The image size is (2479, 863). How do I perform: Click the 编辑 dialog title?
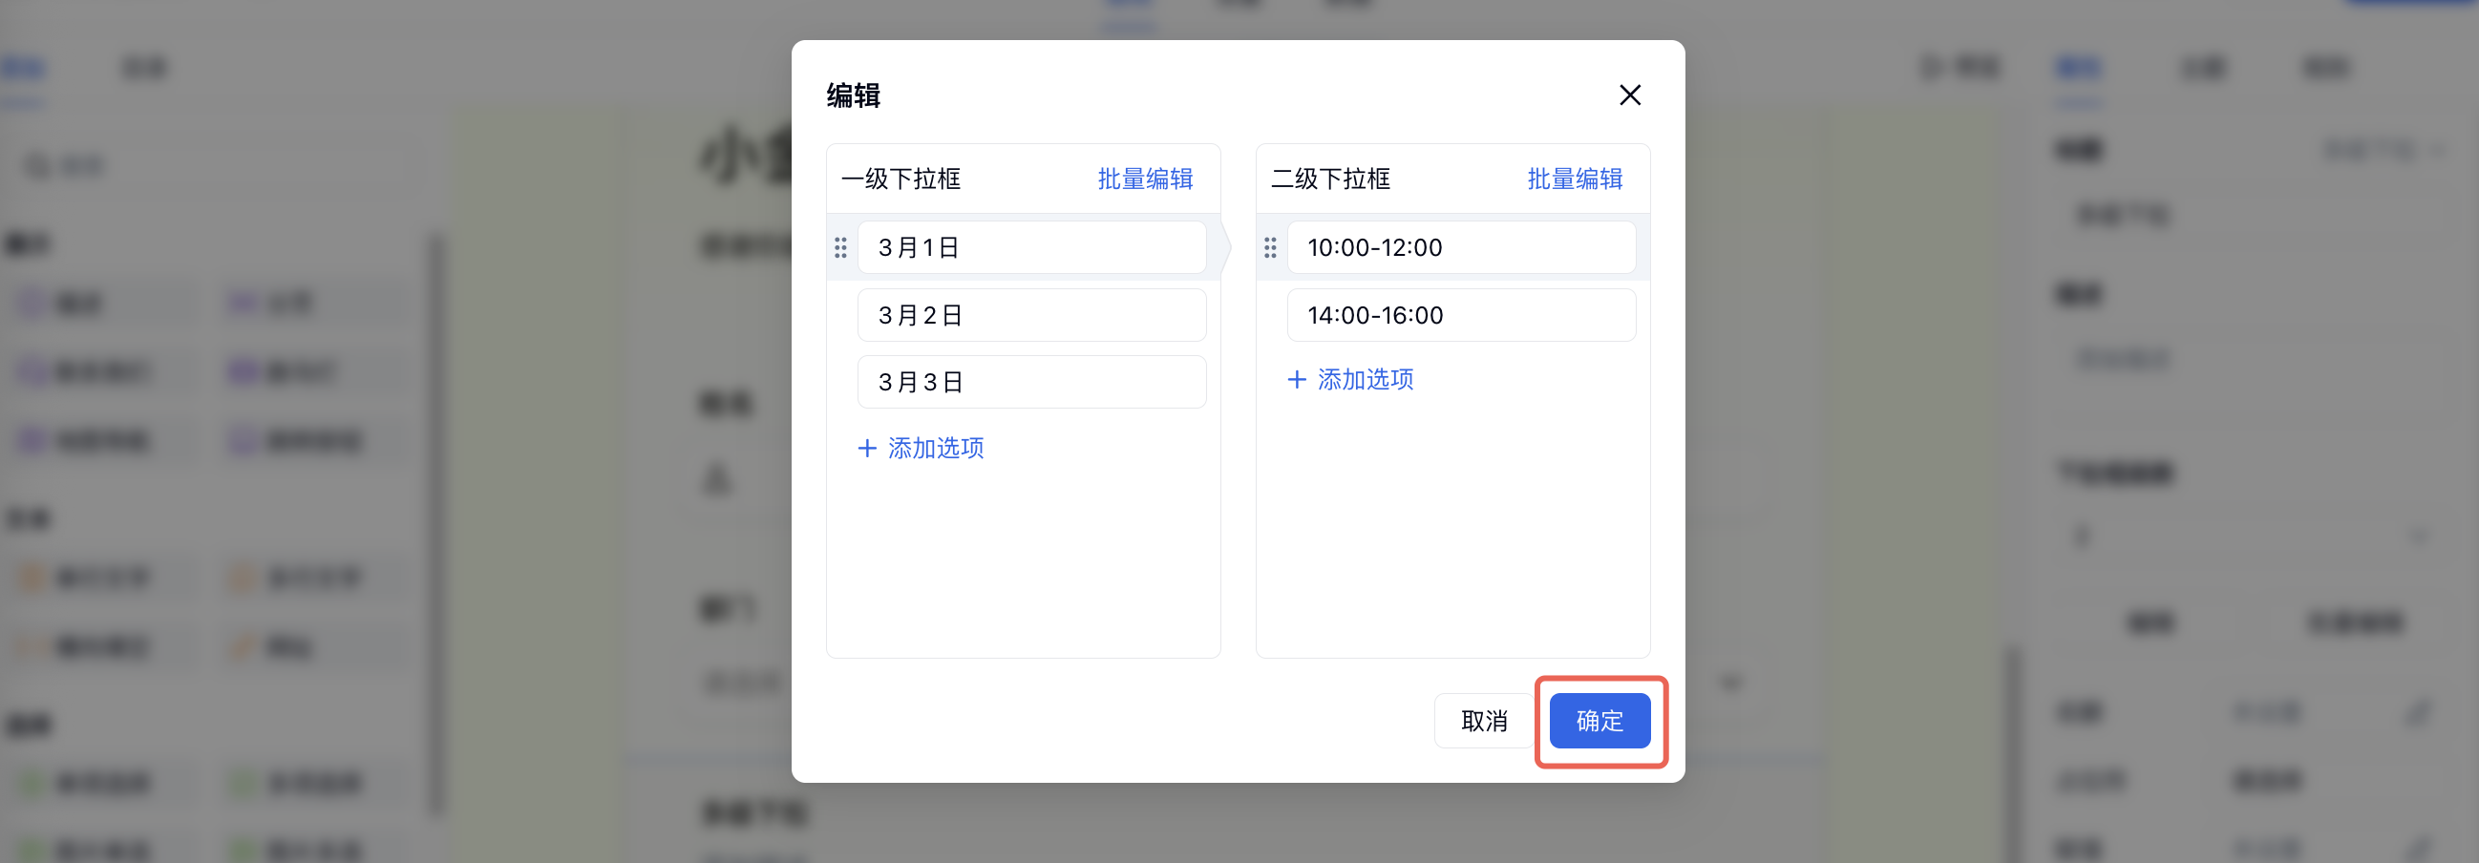[854, 95]
